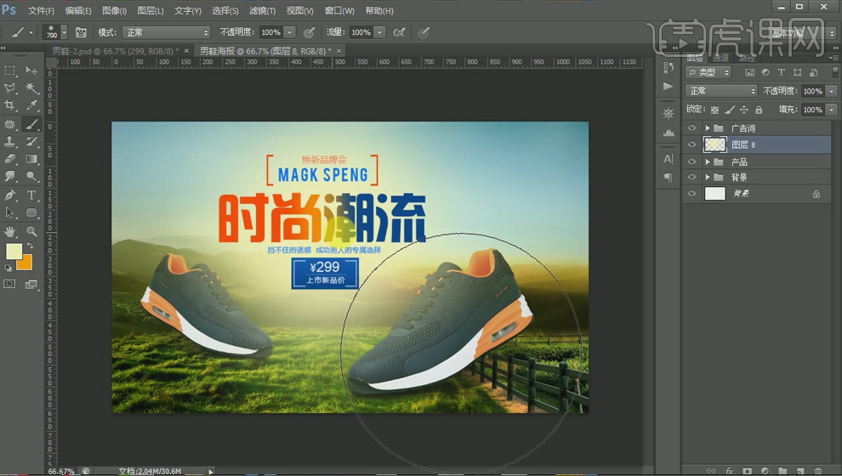Open the Paragraph panel icon

pyautogui.click(x=668, y=177)
